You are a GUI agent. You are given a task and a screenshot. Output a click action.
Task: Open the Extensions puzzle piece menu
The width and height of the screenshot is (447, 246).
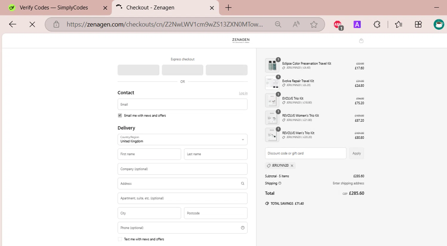pyautogui.click(x=377, y=24)
